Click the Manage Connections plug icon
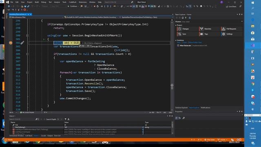Viewport: 261px width, 147px height. [x=186, y=18]
